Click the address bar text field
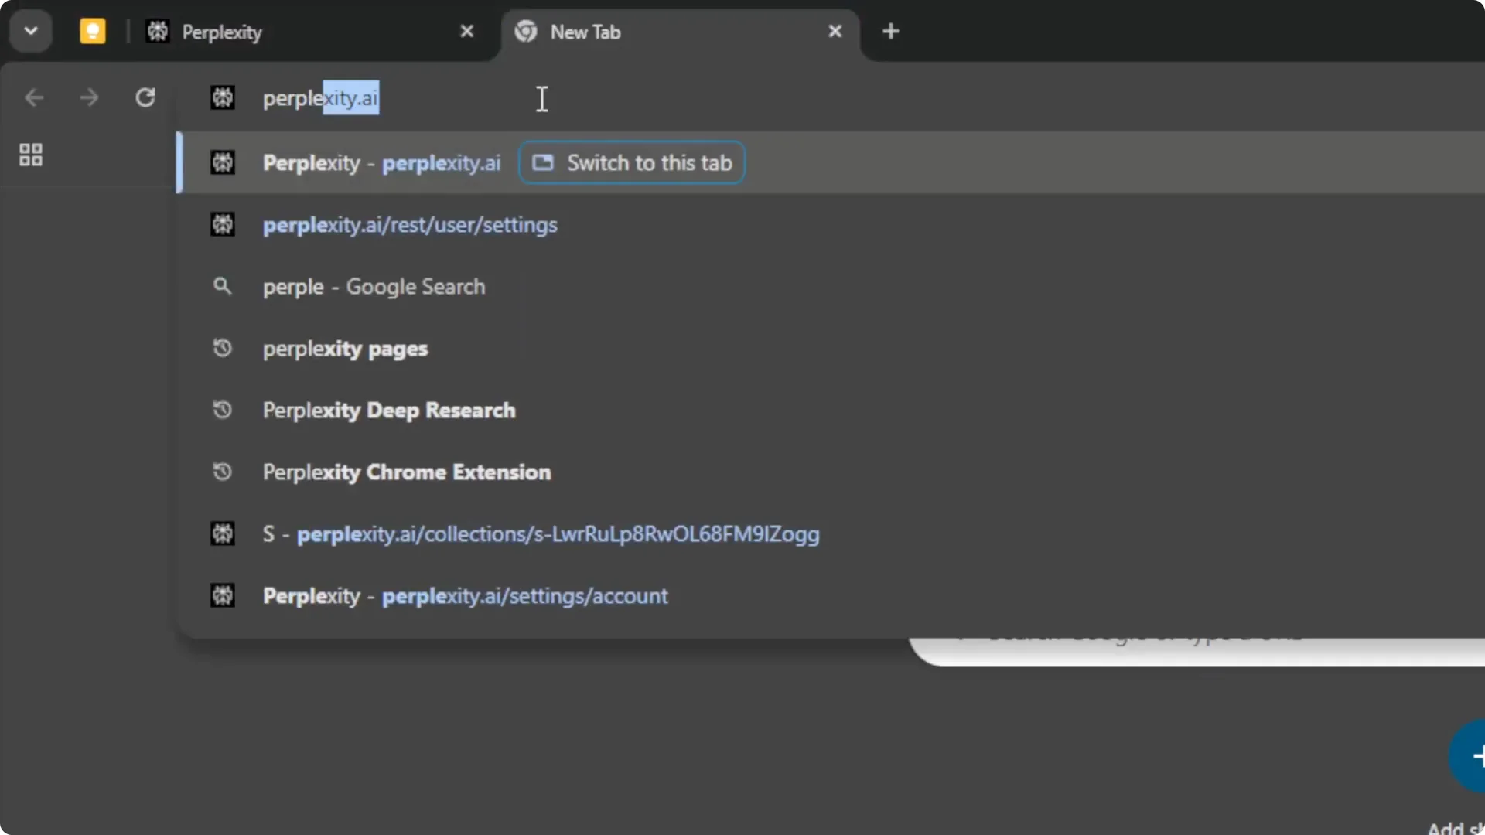1485x835 pixels. [541, 98]
